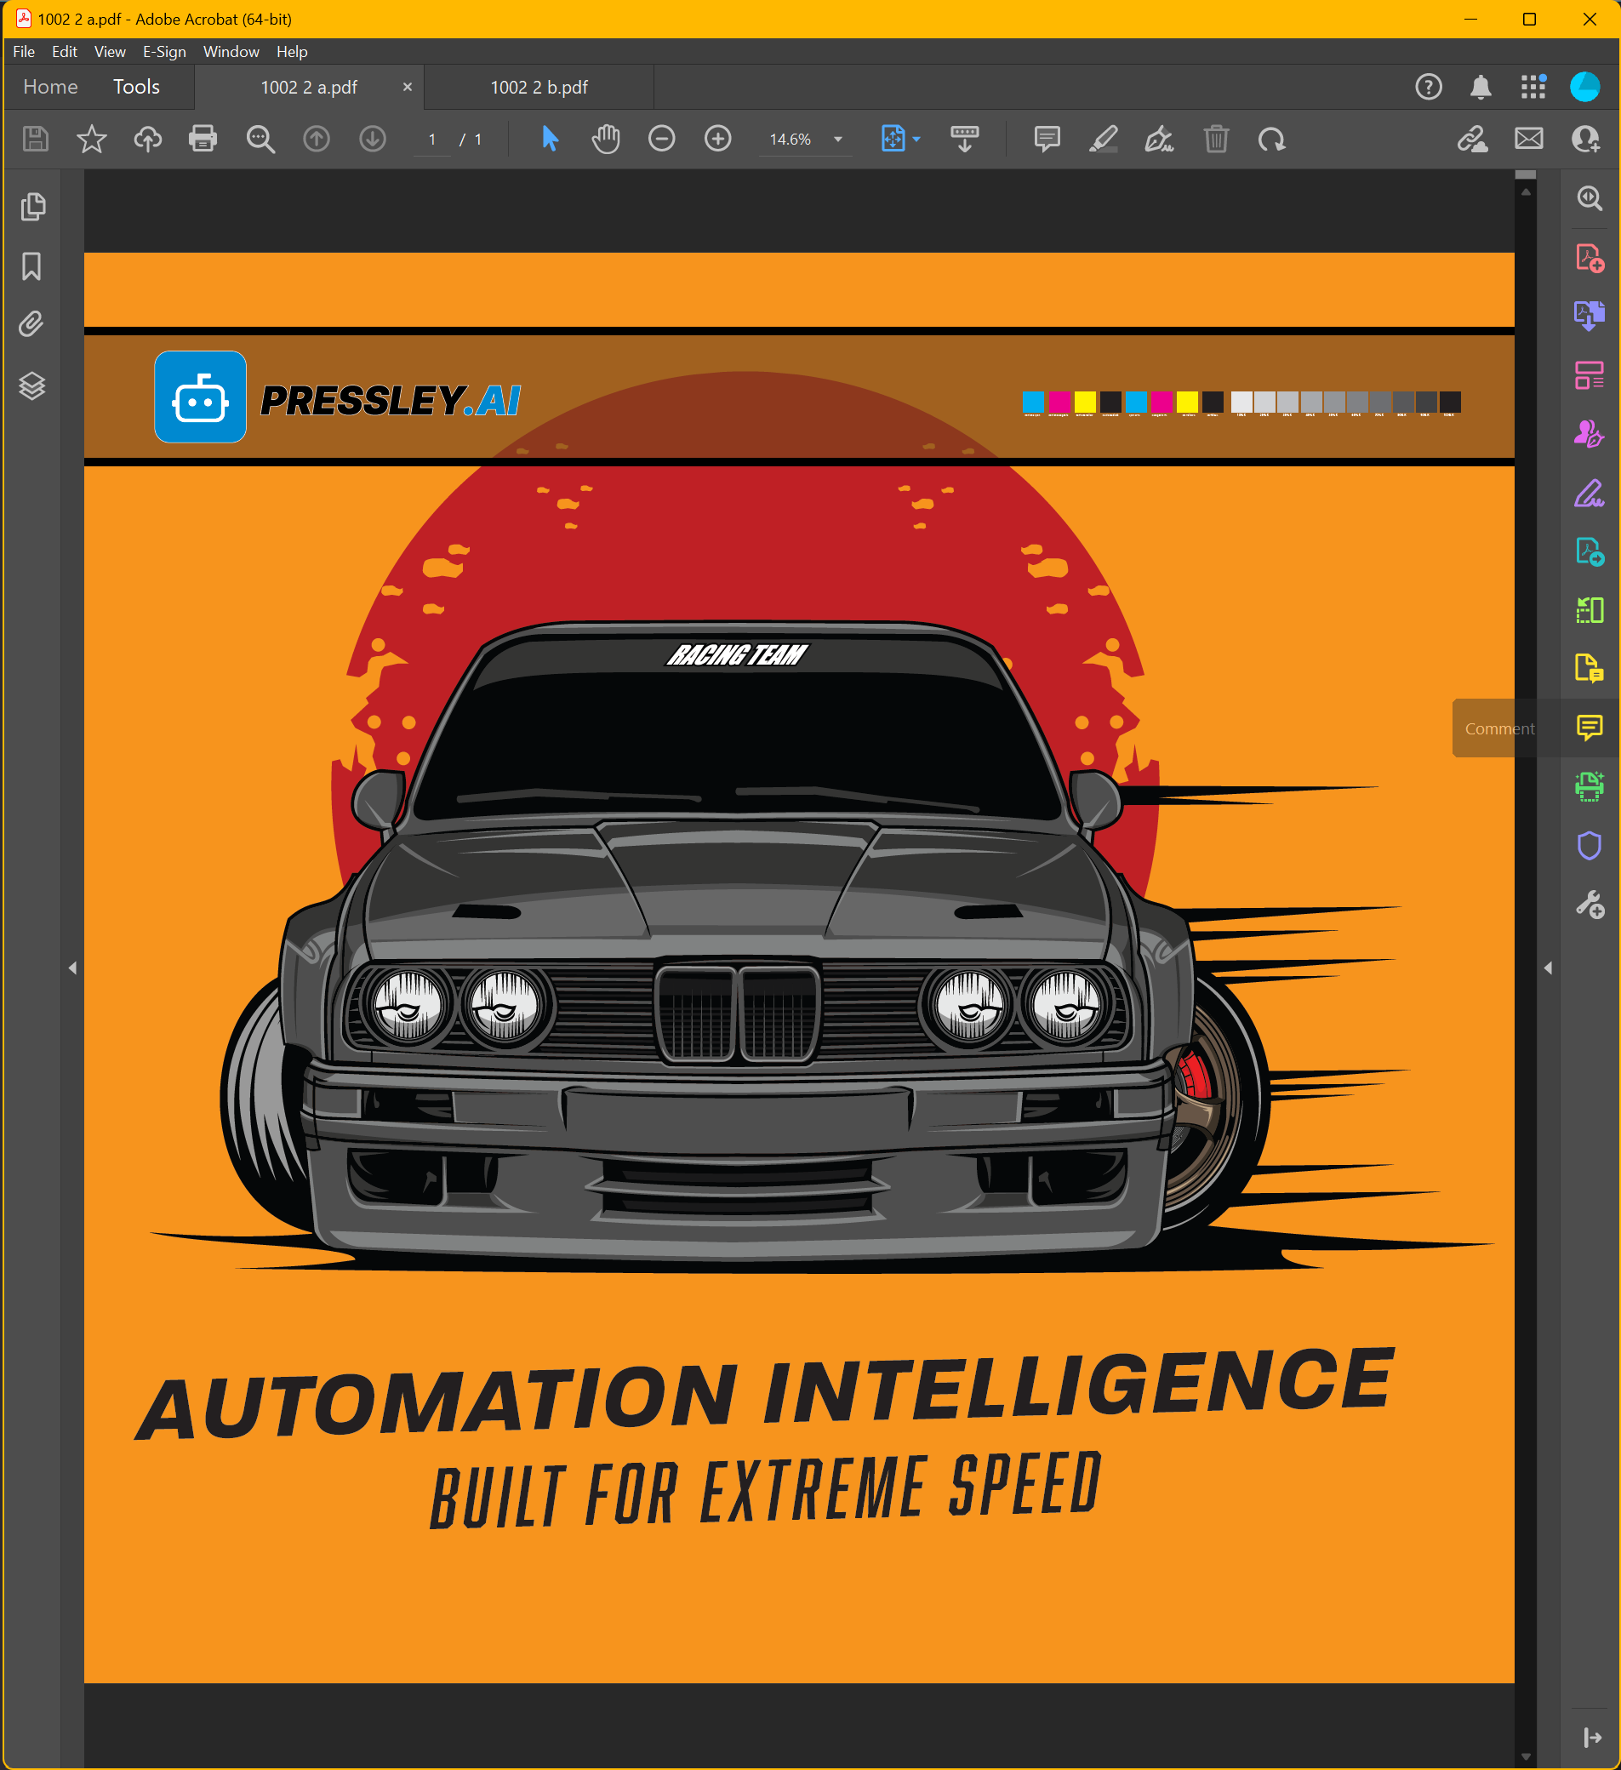Screen dimensions: 1621x1770
Task: Open the Protect shield tool
Action: (x=1590, y=846)
